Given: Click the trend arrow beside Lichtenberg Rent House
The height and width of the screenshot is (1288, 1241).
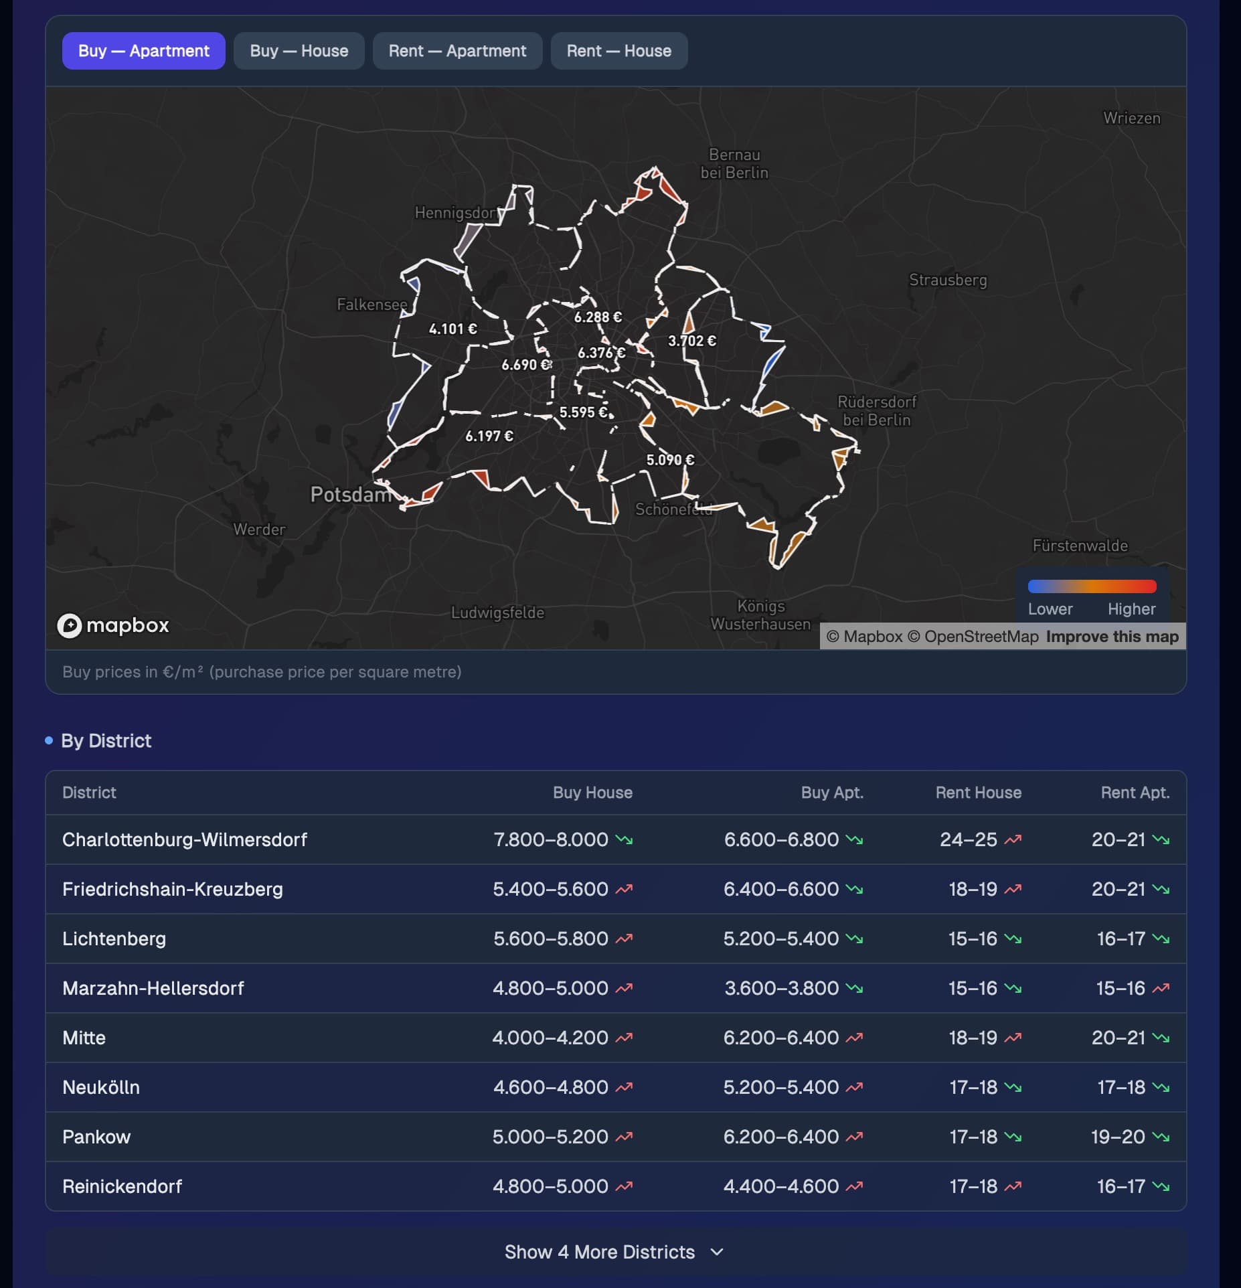Looking at the screenshot, I should click(1013, 939).
